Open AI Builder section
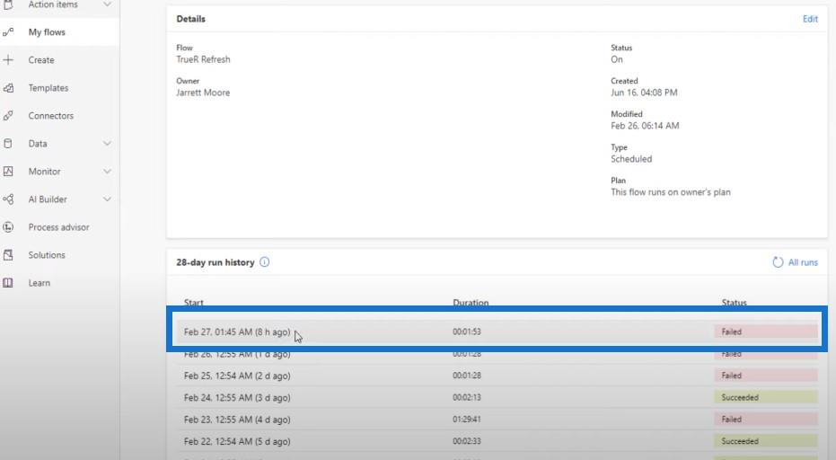The height and width of the screenshot is (460, 836). click(x=48, y=199)
